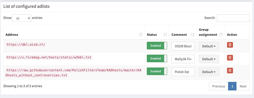
Task: Sort the Status column via arrows icon
Action: tap(165, 35)
